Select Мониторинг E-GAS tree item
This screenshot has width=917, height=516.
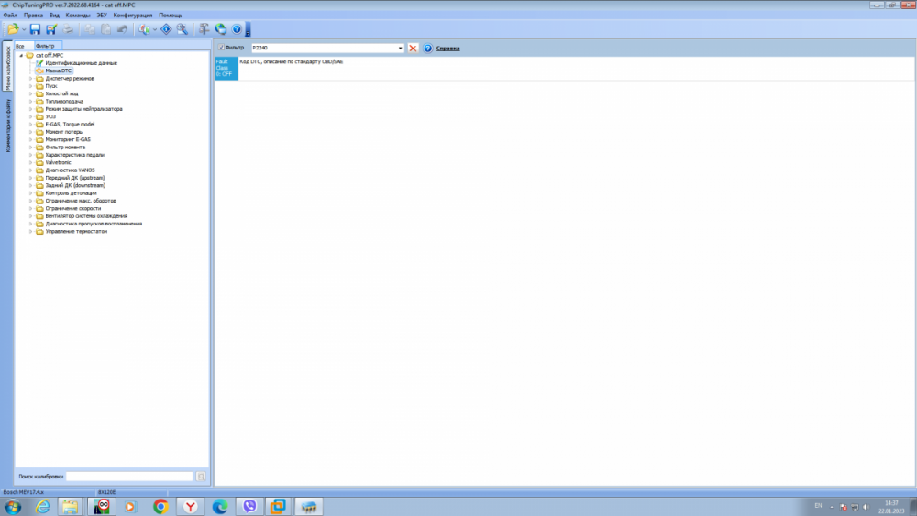tap(68, 139)
